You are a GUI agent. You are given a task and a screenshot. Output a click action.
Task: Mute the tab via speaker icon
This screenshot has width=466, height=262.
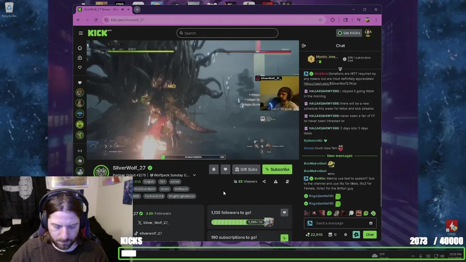coord(123,9)
